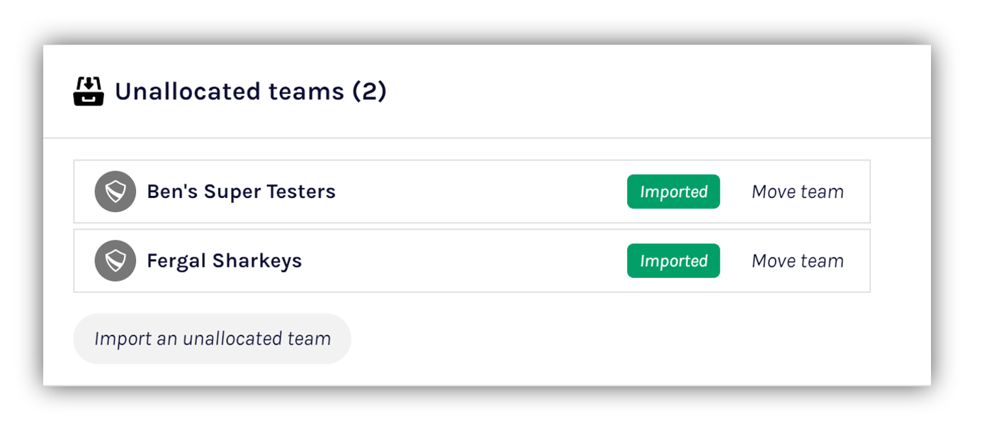Viewport: 982px width, 445px height.
Task: Open the Fergal Sharkeys team name
Action: [224, 261]
